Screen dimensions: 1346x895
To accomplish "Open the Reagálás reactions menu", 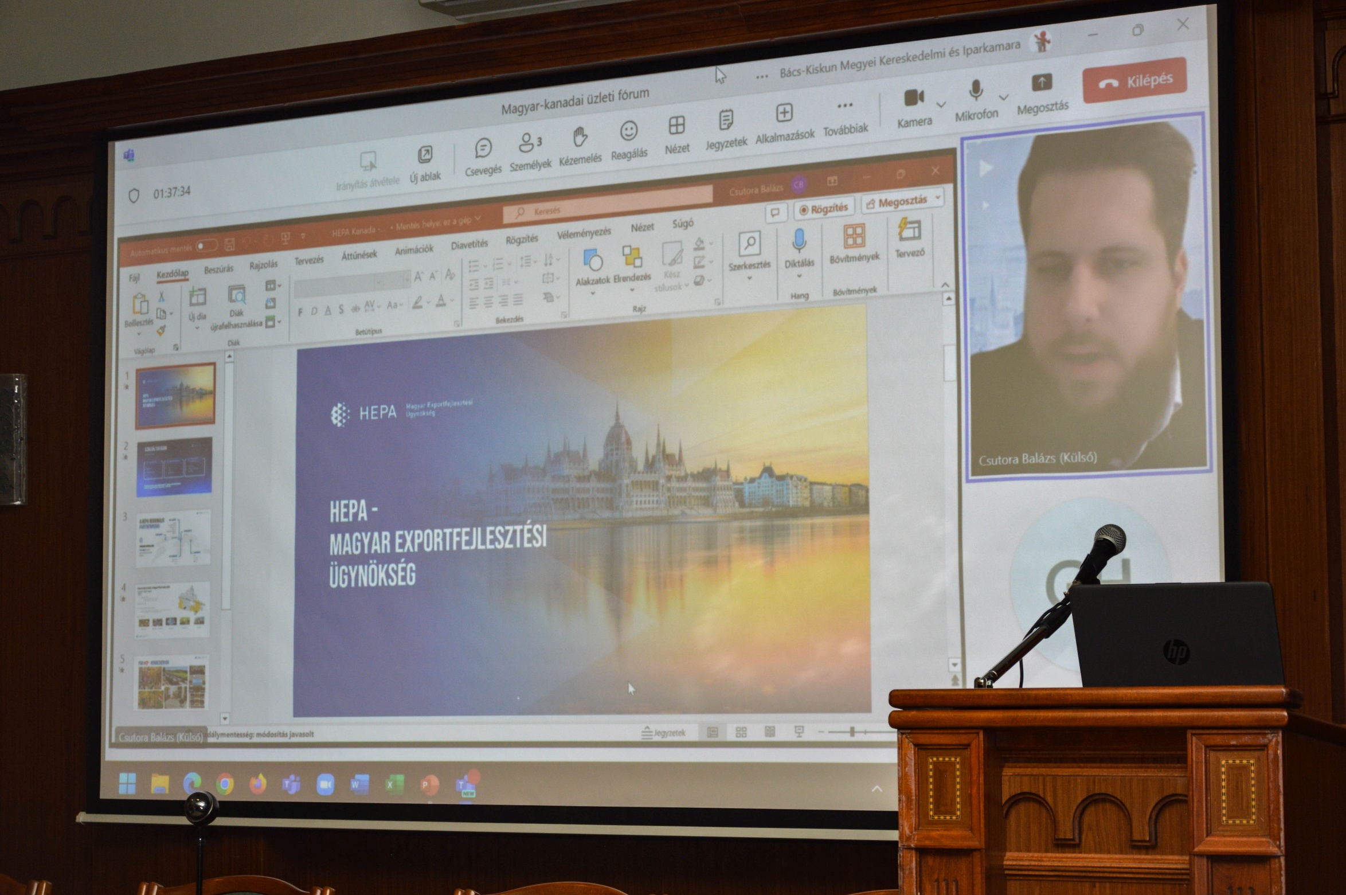I will click(629, 141).
